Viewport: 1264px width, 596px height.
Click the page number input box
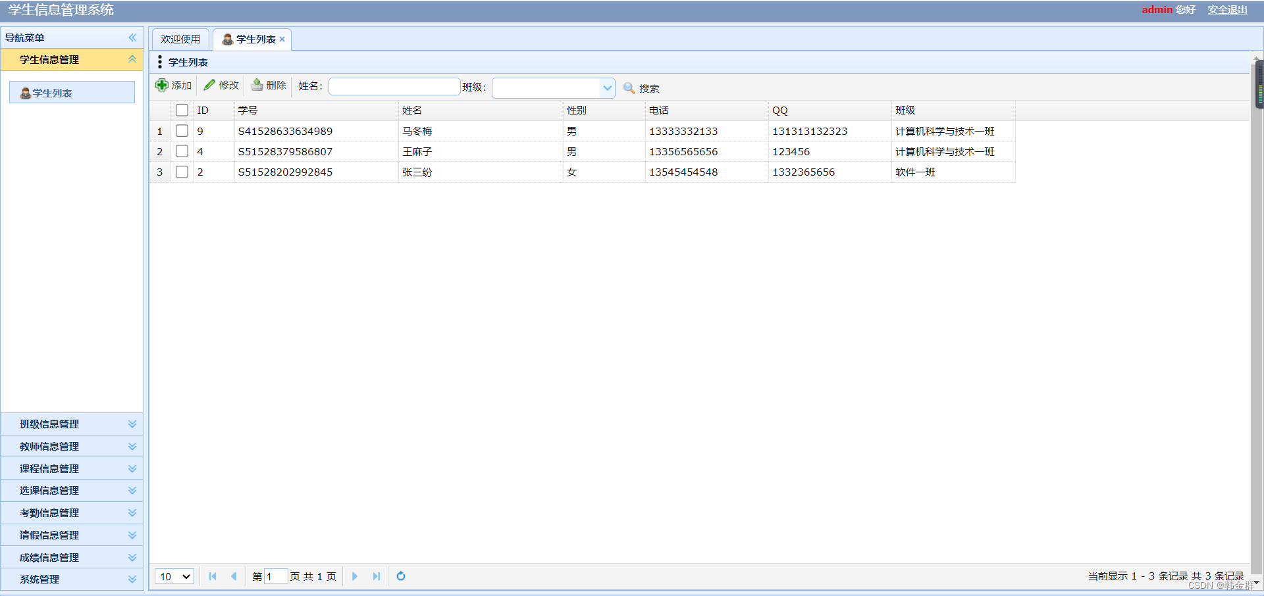(x=276, y=576)
